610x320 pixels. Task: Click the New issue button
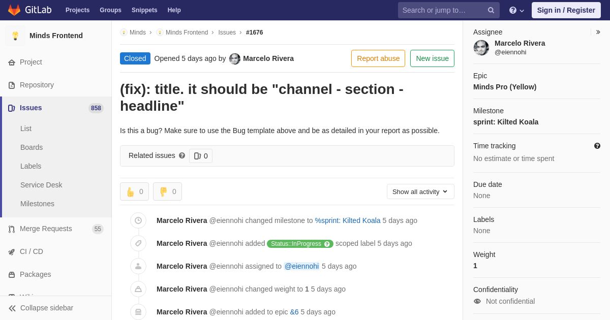(x=432, y=58)
